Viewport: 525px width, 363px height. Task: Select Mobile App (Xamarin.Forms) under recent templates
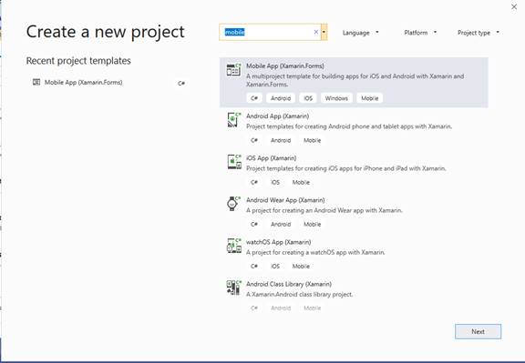click(83, 83)
